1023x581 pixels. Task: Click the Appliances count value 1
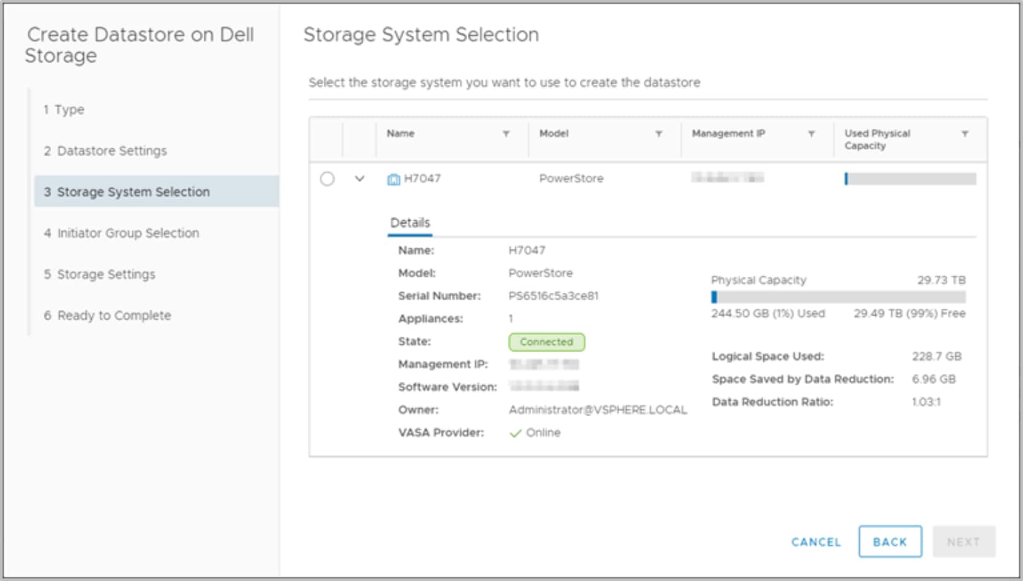point(511,319)
